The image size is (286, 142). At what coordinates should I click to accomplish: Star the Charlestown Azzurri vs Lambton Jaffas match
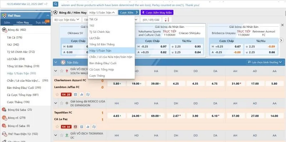pos(57,95)
